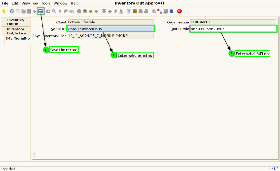Open the Chat speech bubbles icon
Viewport: 280px width, 171px height.
click(66, 11)
